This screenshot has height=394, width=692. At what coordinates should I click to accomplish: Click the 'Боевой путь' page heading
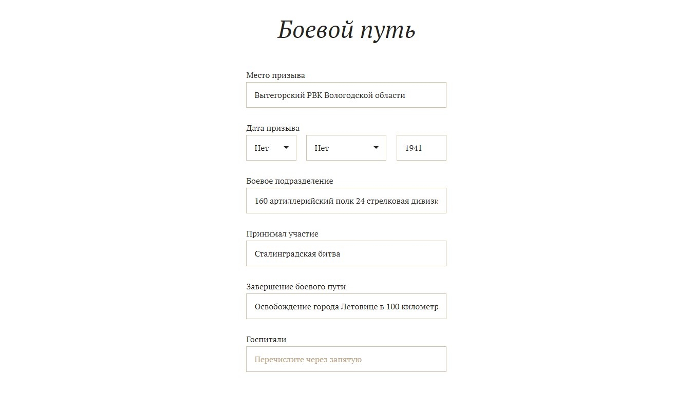[346, 30]
